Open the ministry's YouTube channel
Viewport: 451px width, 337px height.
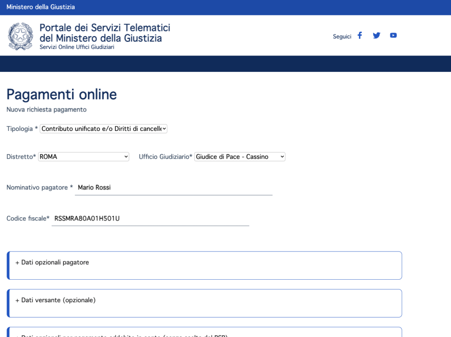click(393, 35)
